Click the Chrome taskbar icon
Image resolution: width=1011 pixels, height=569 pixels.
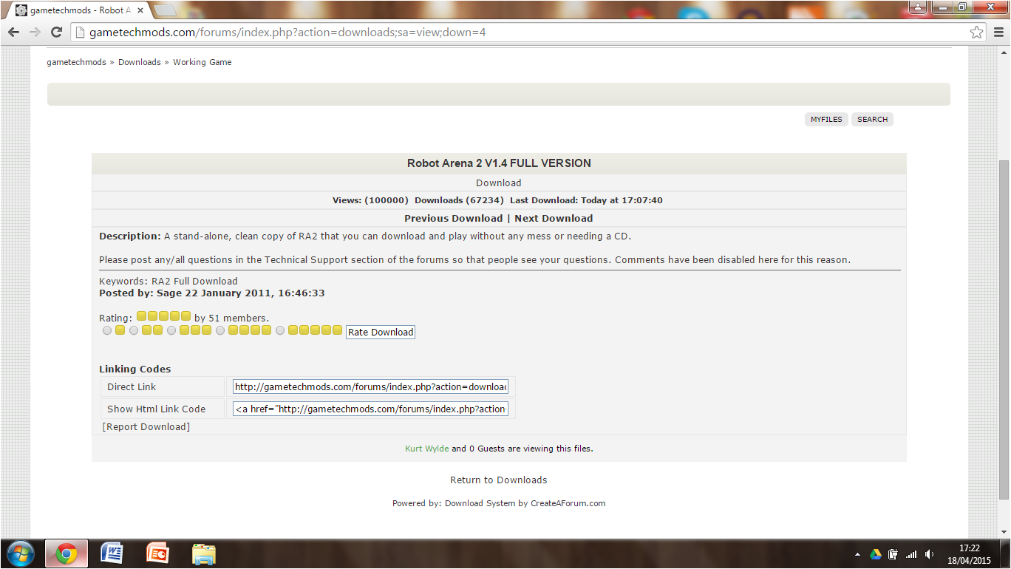[67, 553]
